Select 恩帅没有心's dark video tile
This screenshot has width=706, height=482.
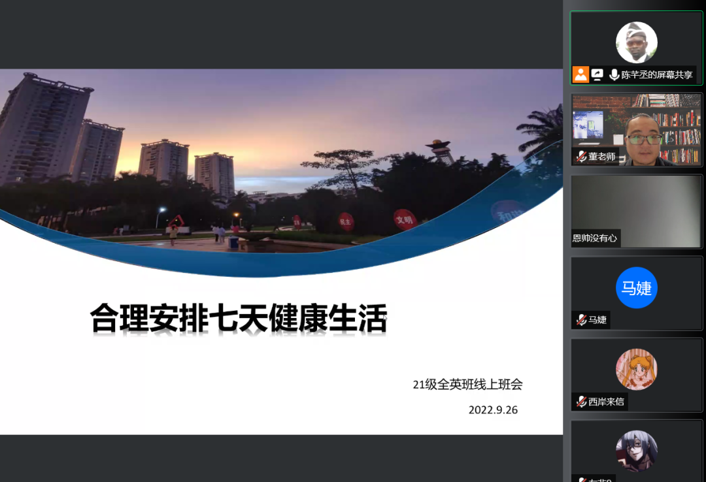(x=636, y=210)
